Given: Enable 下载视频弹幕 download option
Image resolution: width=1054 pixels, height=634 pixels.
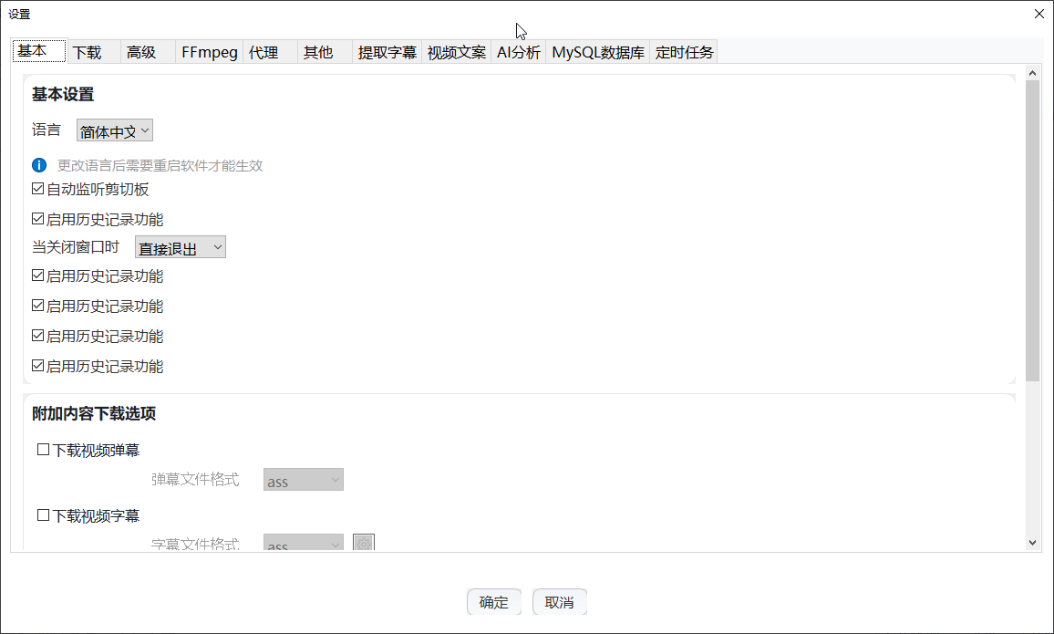Looking at the screenshot, I should coord(42,449).
